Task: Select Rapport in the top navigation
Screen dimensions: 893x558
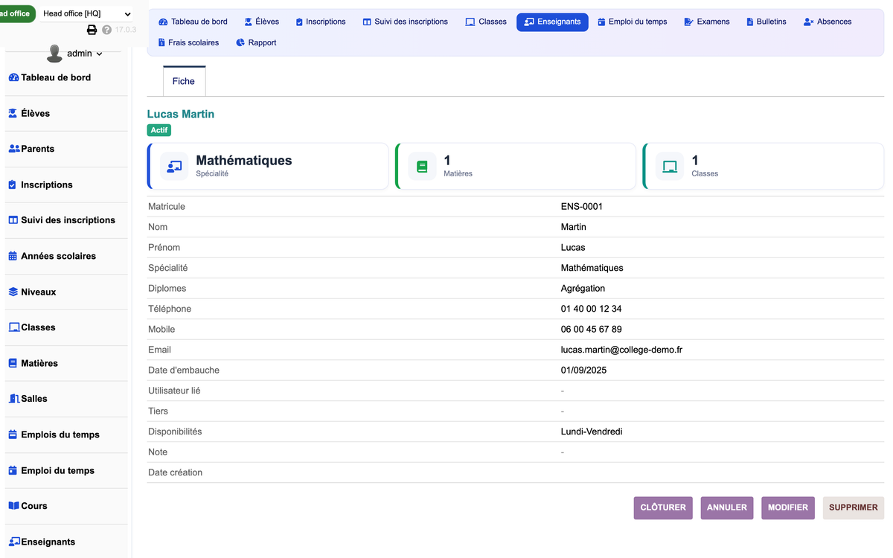Action: pyautogui.click(x=256, y=42)
